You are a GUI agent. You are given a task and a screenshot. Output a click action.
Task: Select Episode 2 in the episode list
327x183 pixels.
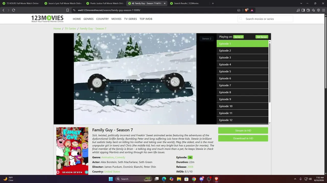242,51
